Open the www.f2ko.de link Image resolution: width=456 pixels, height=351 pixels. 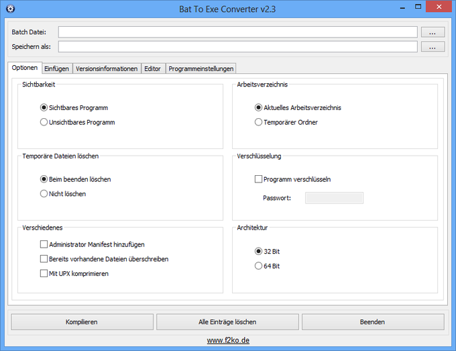(228, 340)
